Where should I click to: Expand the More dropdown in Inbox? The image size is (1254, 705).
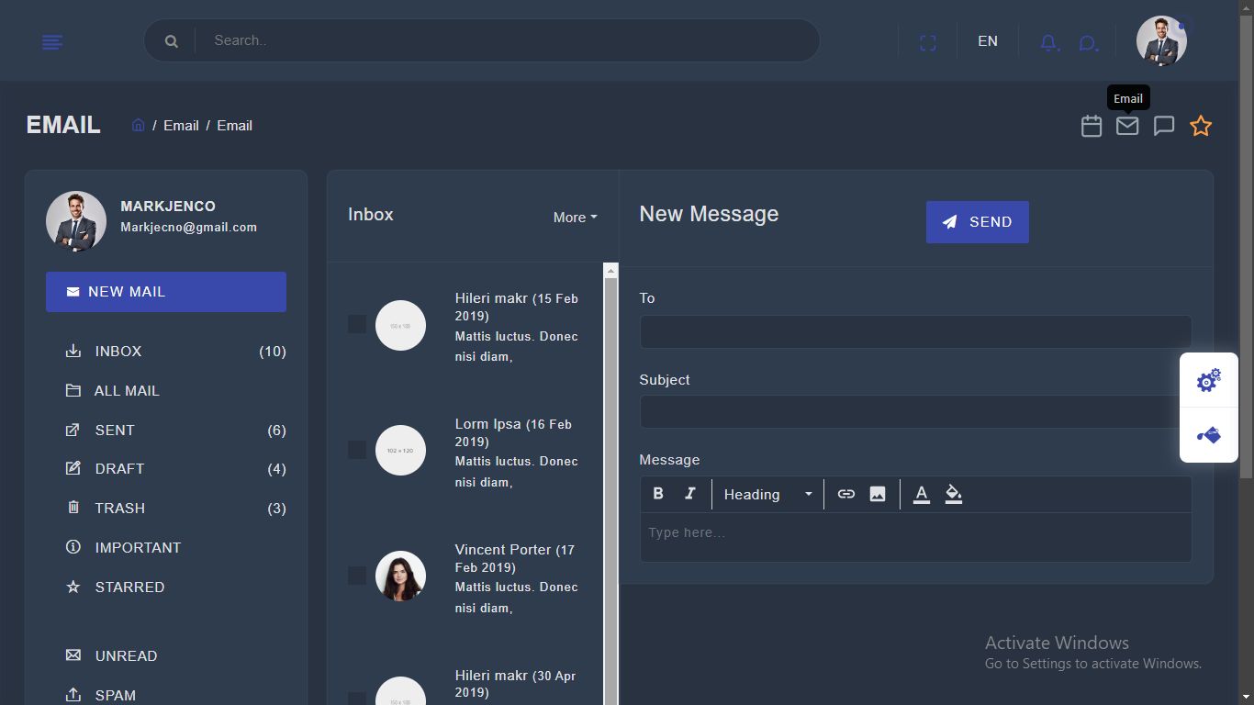[576, 218]
